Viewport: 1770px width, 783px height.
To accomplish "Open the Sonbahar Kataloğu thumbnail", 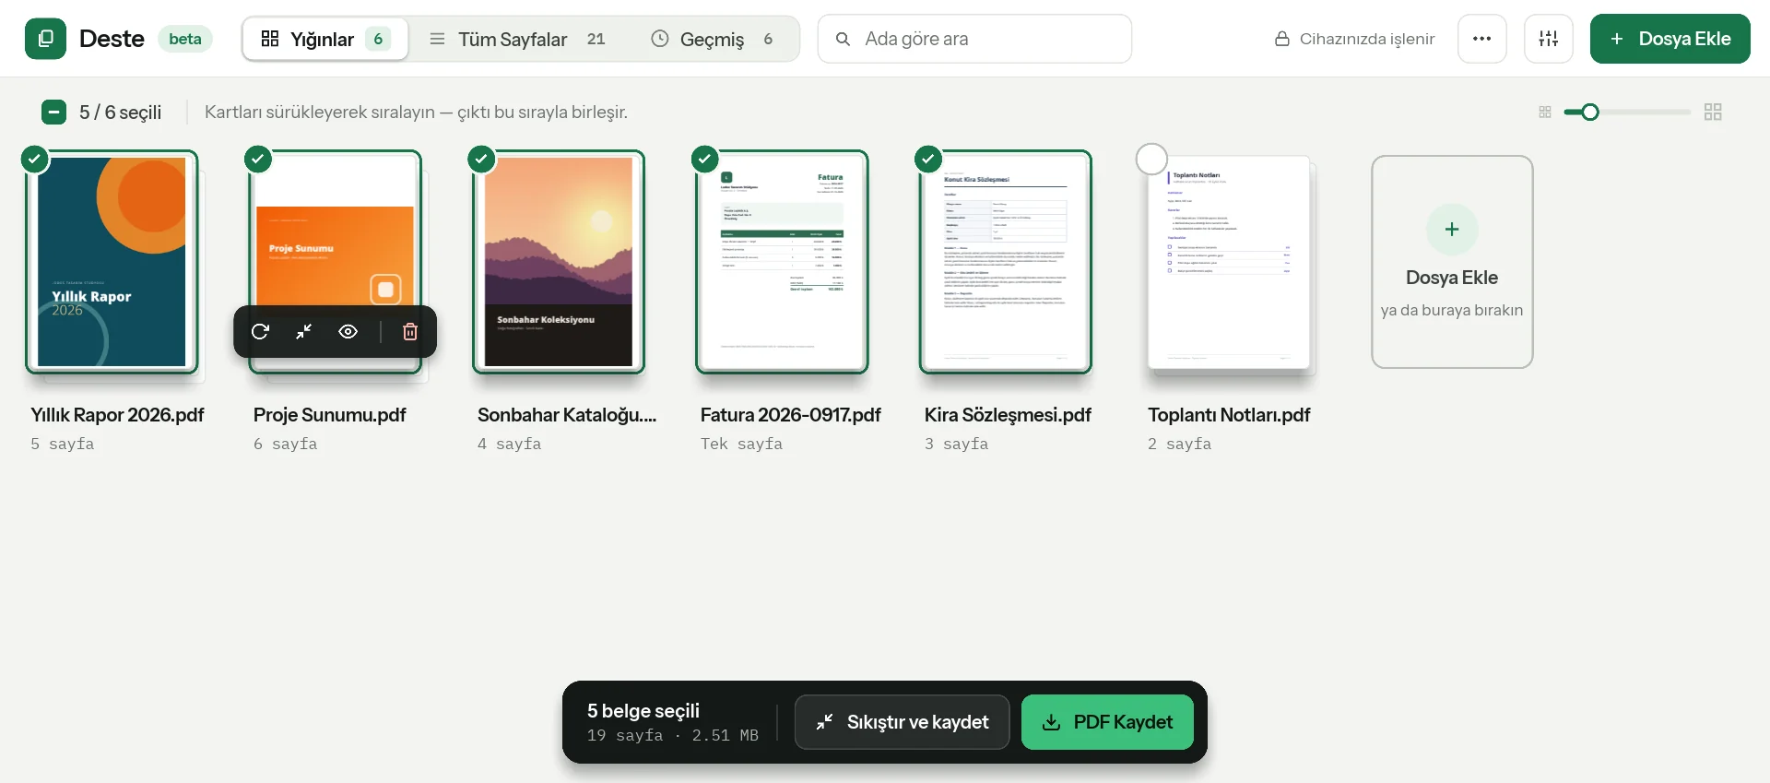I will [559, 262].
